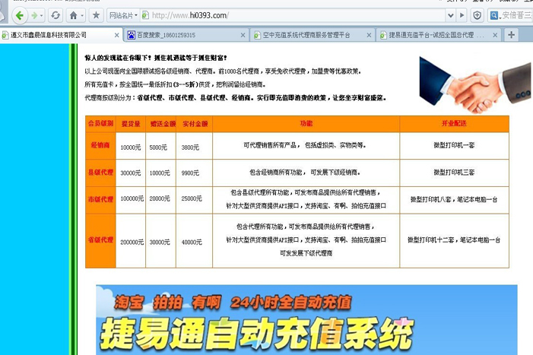The image size is (533, 355).
Task: Click the 开业配送 column header
Action: 454,124
